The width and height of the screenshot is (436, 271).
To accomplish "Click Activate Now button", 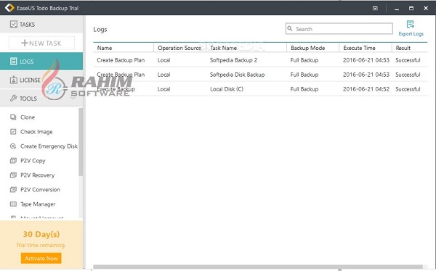I will pyautogui.click(x=41, y=258).
